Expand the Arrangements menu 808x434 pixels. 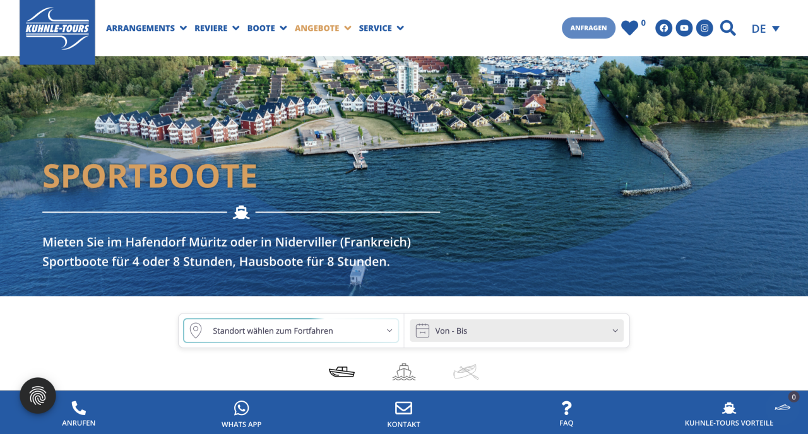tap(146, 28)
